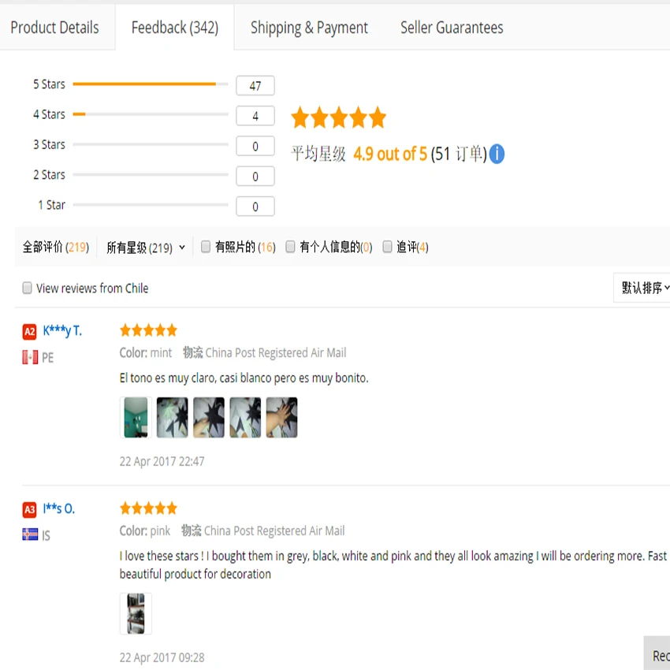Click the large five-star average rating

coord(338,117)
